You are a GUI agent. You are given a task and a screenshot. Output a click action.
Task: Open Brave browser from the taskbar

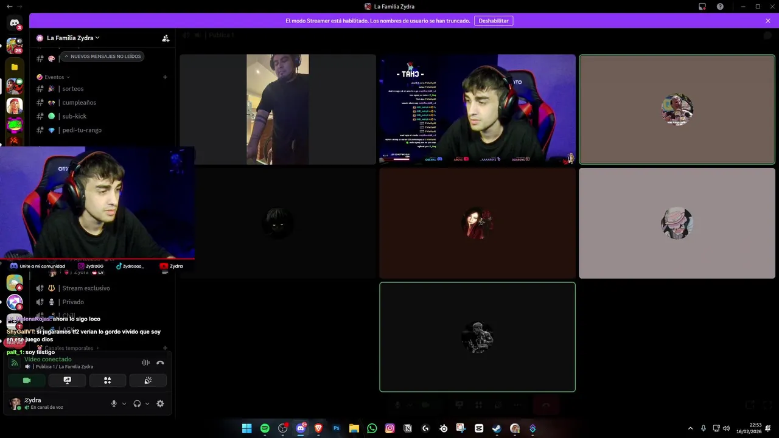click(x=318, y=428)
